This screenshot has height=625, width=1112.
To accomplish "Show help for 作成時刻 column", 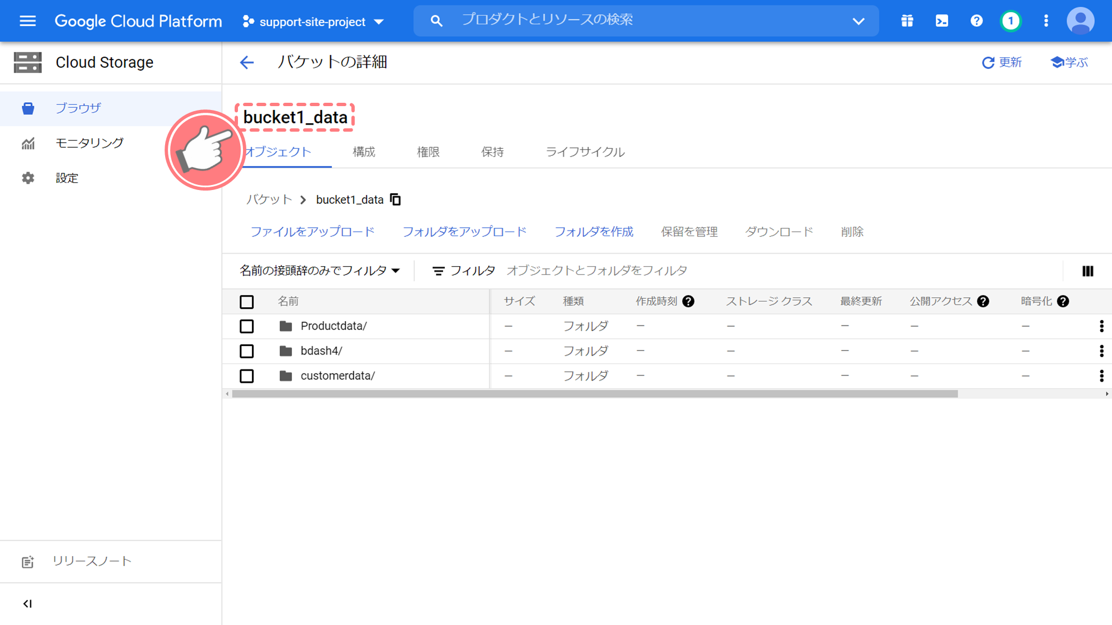I will tap(688, 301).
